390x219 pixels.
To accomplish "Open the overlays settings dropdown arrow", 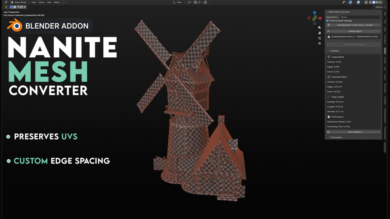I will tap(361, 2).
